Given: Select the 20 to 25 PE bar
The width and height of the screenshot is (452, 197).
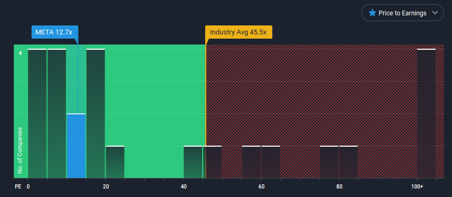Looking at the screenshot, I should pos(115,162).
